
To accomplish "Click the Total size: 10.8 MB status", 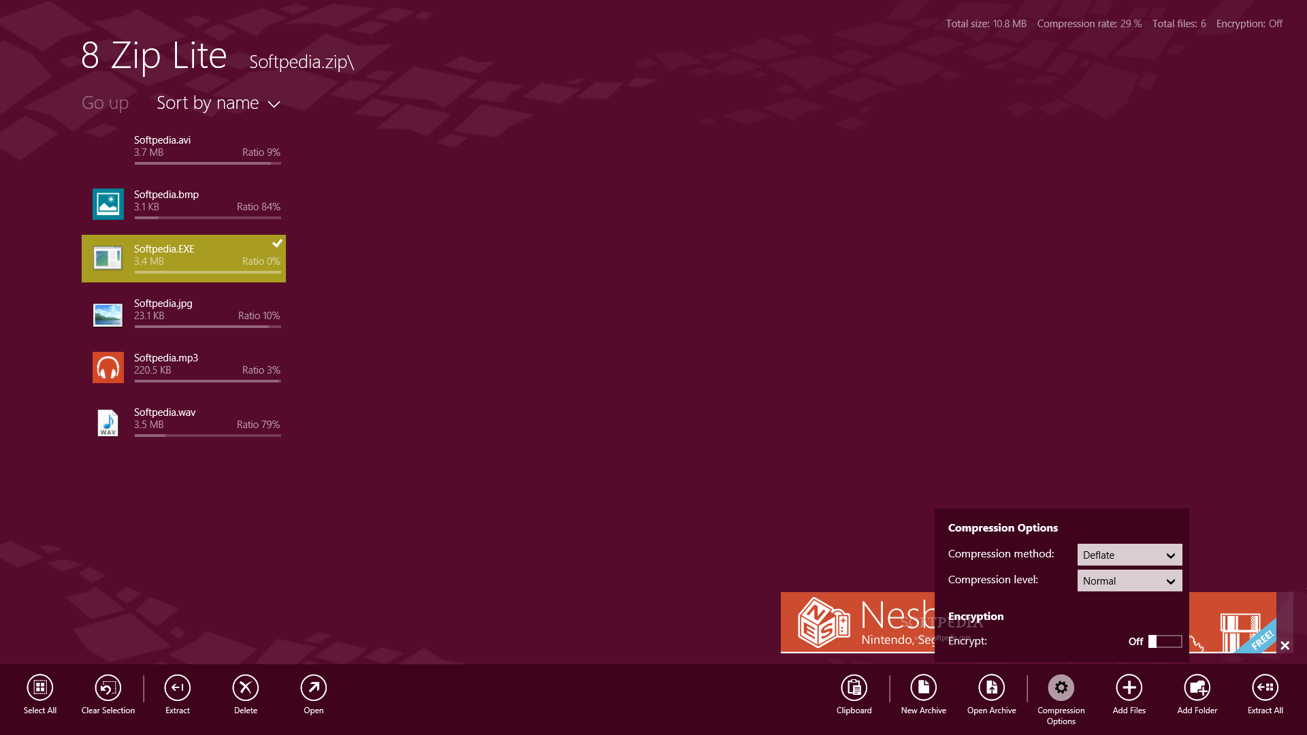I will point(986,24).
